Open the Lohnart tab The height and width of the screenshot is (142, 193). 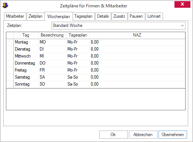(154, 16)
